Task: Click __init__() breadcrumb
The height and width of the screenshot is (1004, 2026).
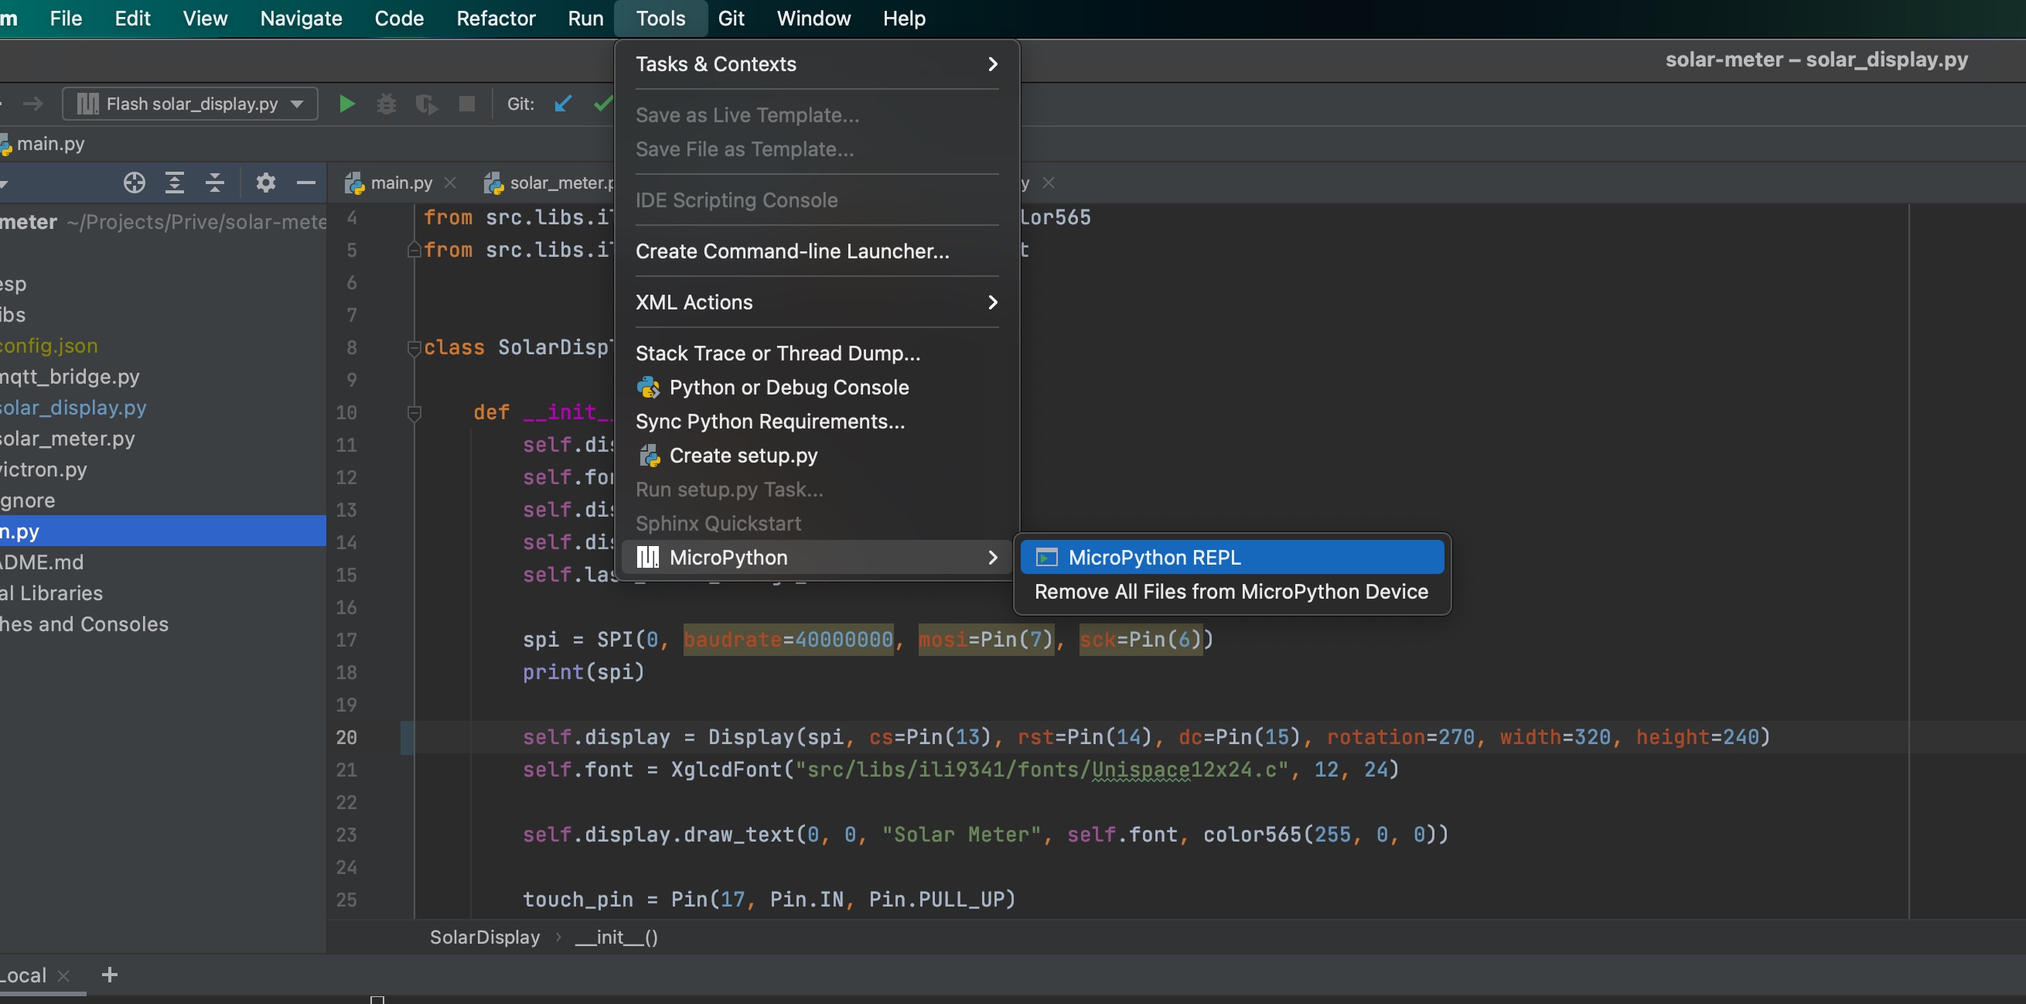Action: click(x=616, y=938)
